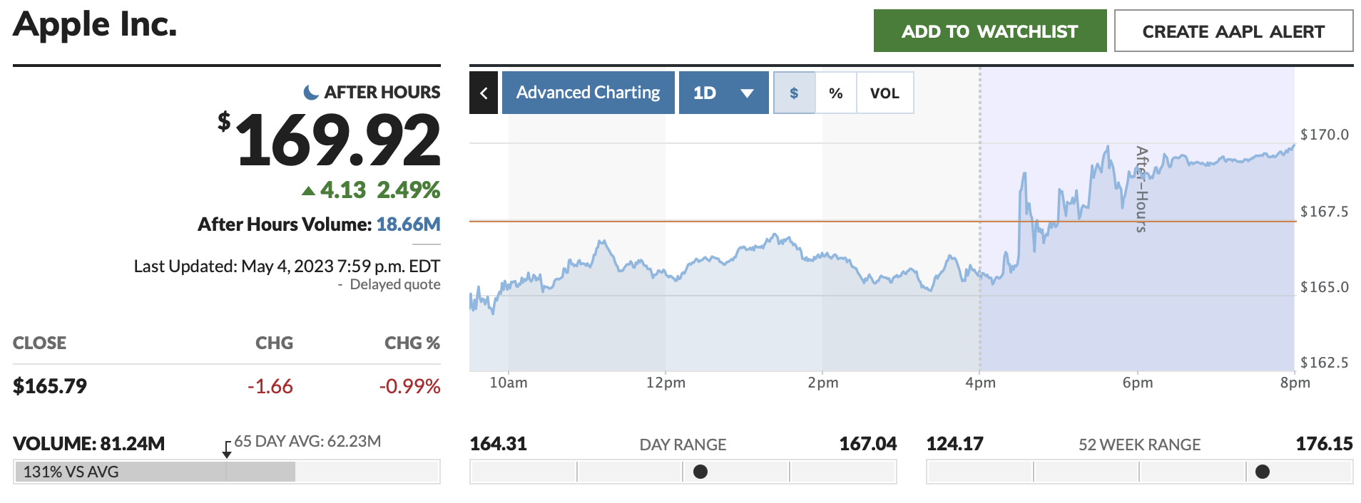Show the VOL volume chart
The height and width of the screenshot is (503, 1361).
coord(885,93)
